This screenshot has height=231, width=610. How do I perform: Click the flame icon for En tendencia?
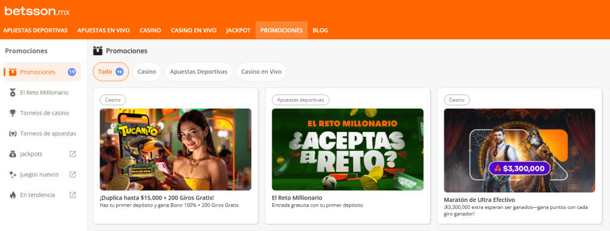pos(13,195)
